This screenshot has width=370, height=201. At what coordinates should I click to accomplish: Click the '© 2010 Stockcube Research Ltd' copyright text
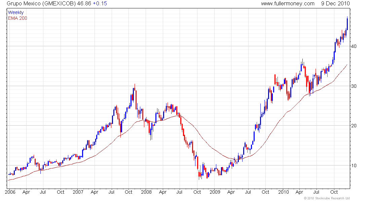click(x=327, y=198)
